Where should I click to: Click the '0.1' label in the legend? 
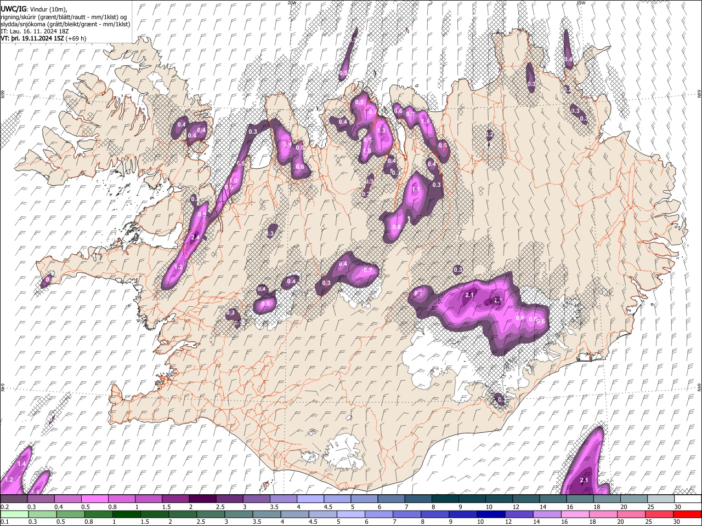pos(4,522)
